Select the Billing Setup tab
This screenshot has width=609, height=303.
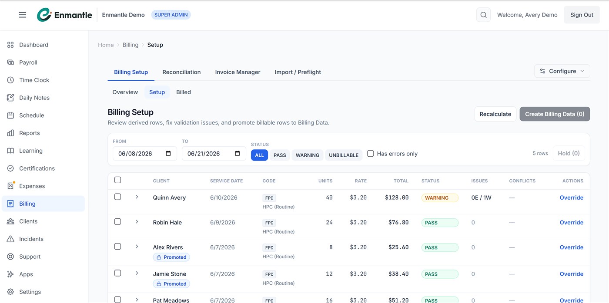pos(131,72)
